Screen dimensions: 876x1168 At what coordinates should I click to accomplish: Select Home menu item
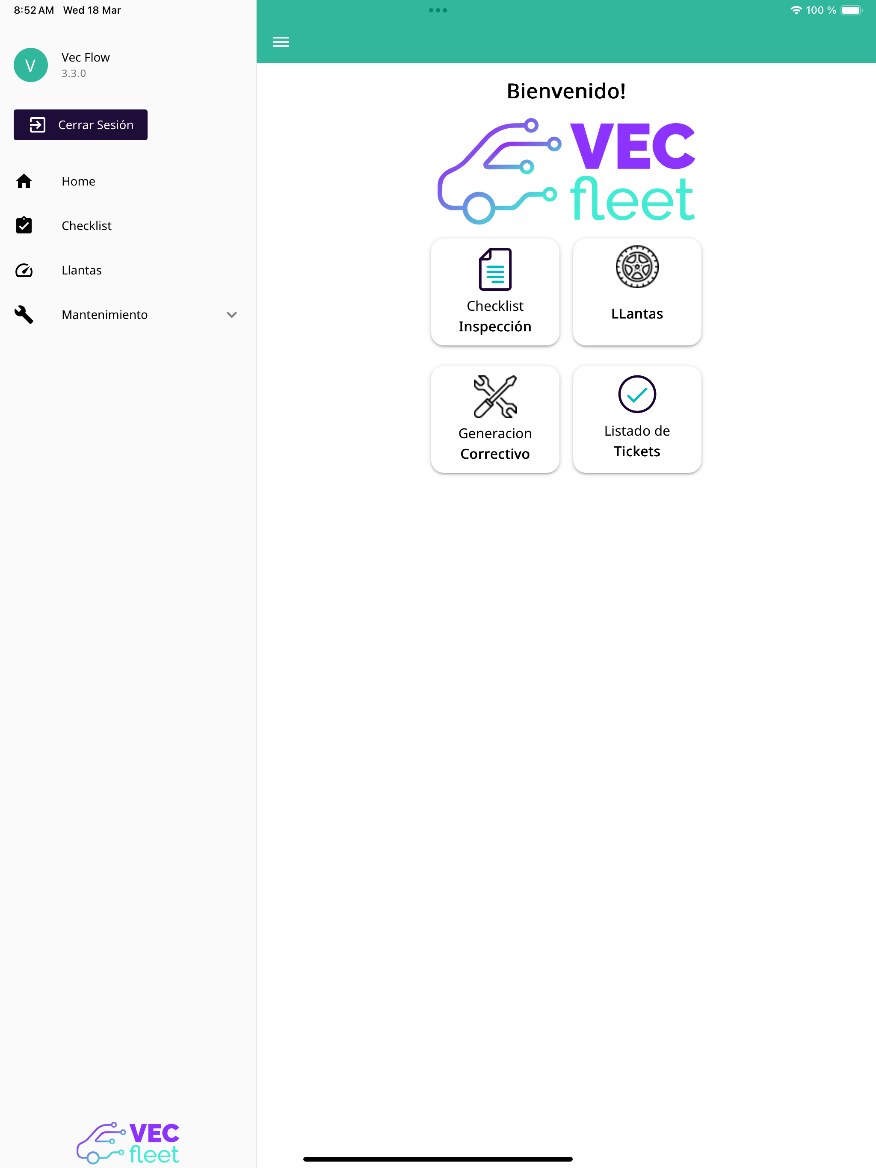coord(128,181)
